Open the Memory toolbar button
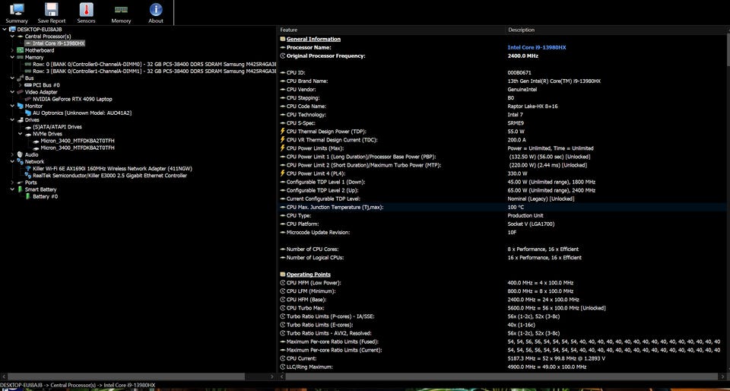Image resolution: width=730 pixels, height=391 pixels. click(x=121, y=13)
